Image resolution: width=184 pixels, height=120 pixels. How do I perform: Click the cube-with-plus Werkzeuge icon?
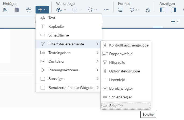pyautogui.click(x=59, y=10)
